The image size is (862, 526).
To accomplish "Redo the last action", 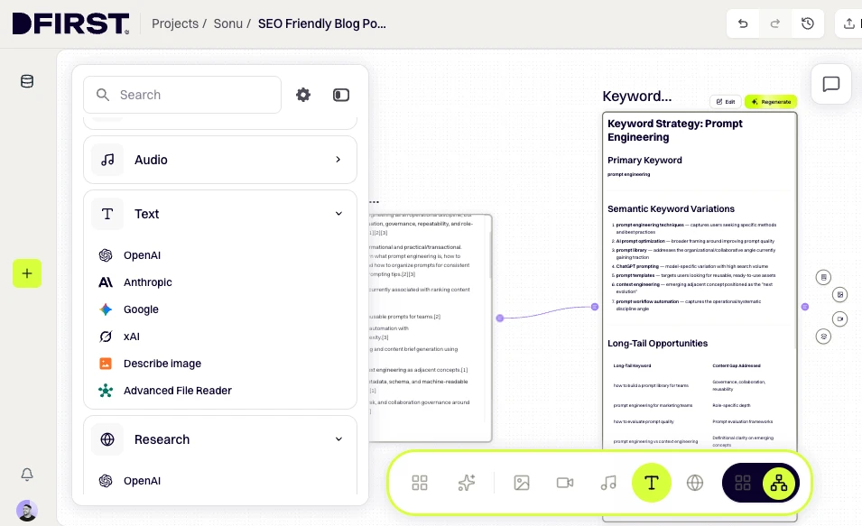I will 775,23.
